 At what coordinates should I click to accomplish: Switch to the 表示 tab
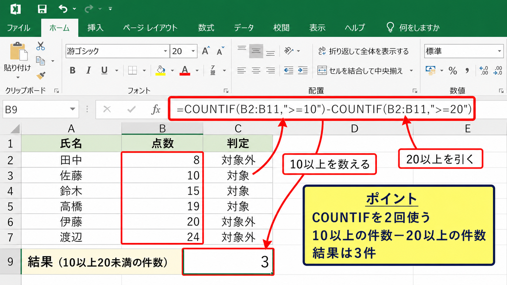(317, 28)
